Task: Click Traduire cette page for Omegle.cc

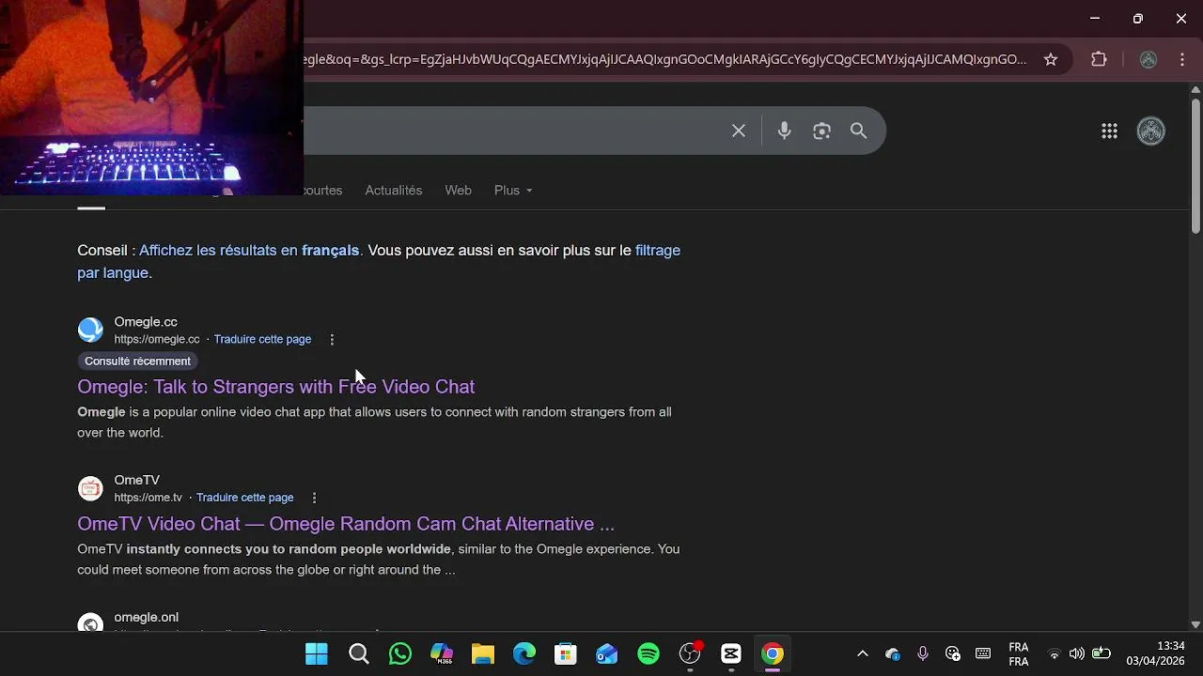Action: [x=262, y=340]
